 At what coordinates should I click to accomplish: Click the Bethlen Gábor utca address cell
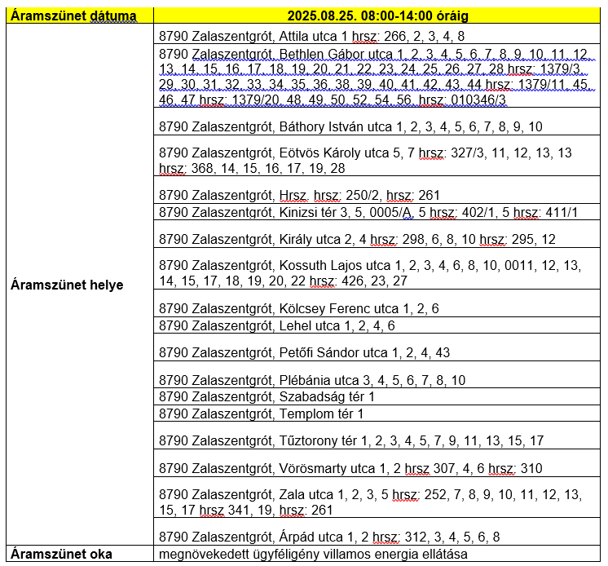[x=377, y=76]
